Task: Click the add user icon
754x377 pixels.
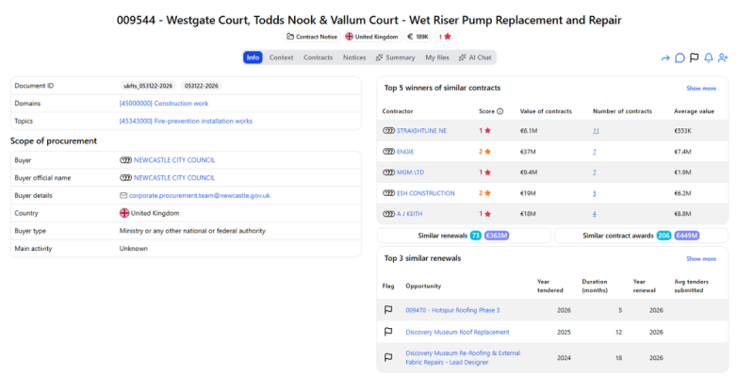Action: click(x=723, y=58)
